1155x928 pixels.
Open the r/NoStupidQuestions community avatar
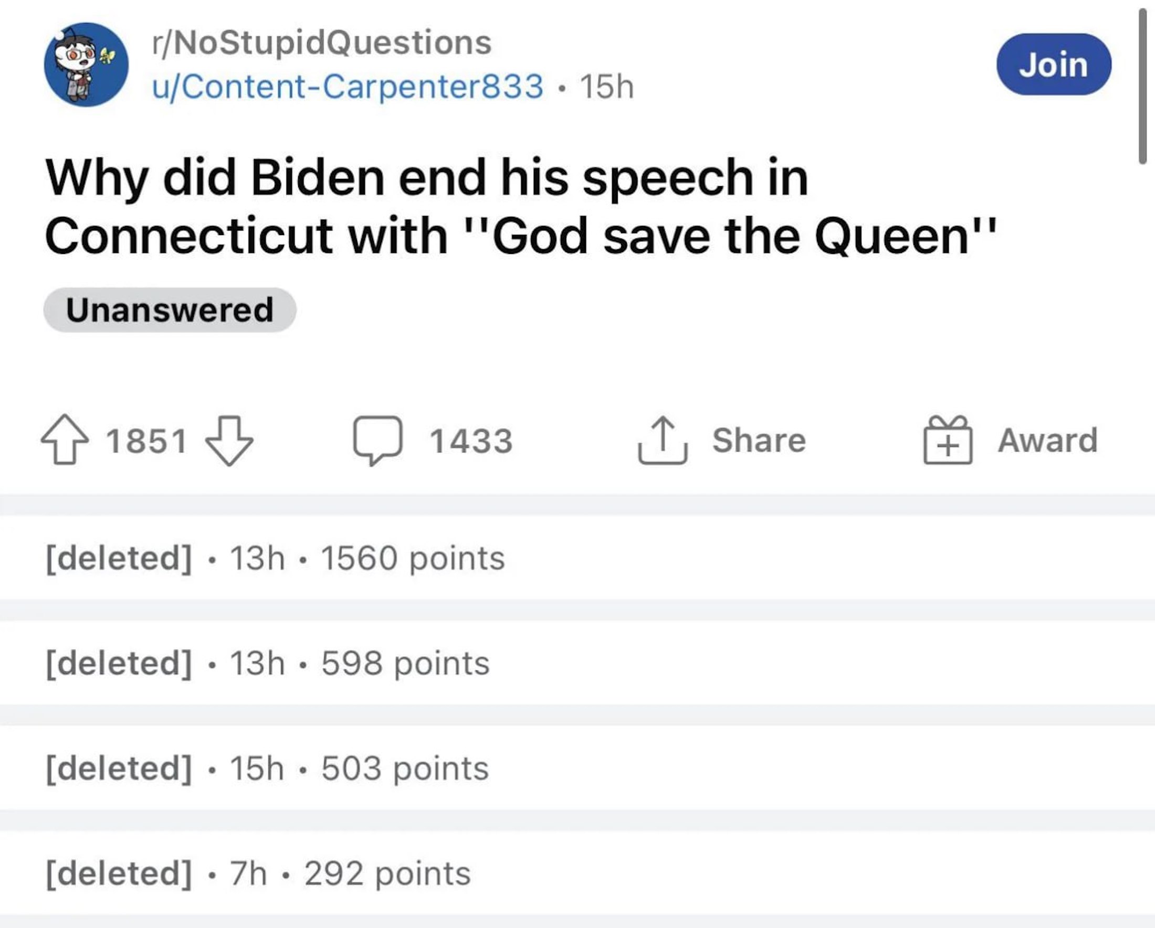coord(86,64)
